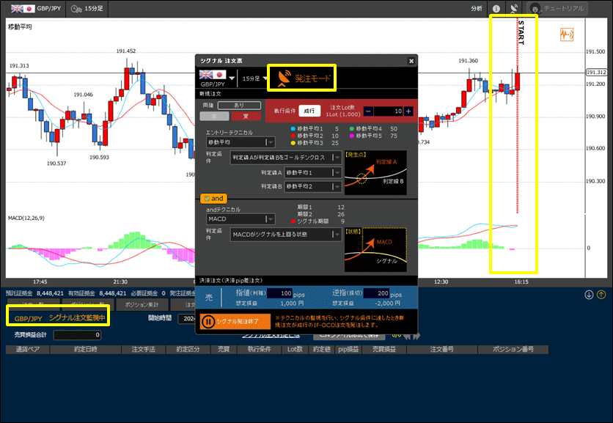
Task: Increase order Lot with plus button
Action: click(x=408, y=111)
